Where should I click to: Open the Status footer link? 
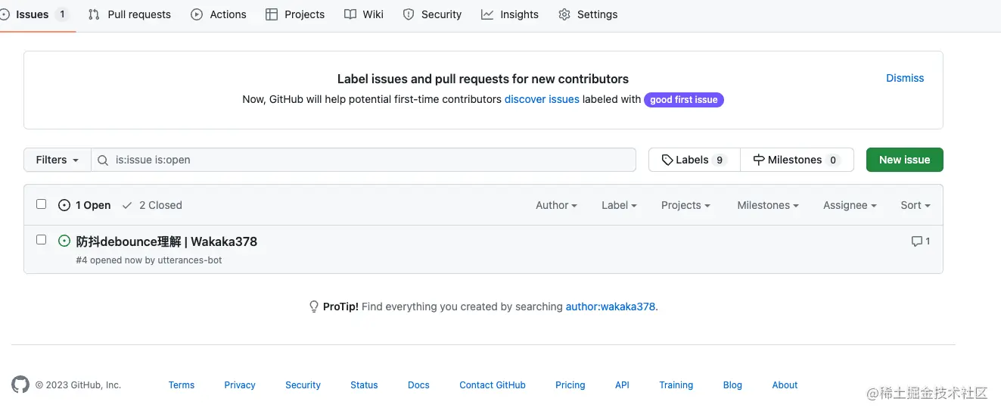coord(364,385)
